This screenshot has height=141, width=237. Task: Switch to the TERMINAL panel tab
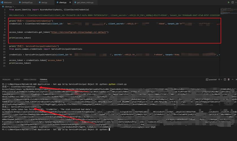(x=43, y=80)
